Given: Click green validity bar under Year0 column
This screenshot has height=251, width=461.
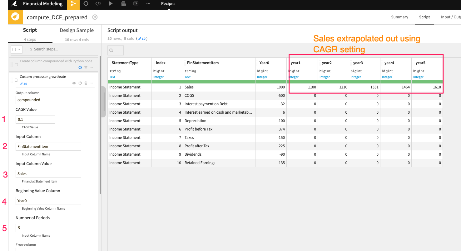Looking at the screenshot, I should tap(271, 82).
